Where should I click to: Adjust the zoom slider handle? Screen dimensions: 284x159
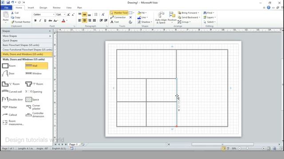pos(248,148)
